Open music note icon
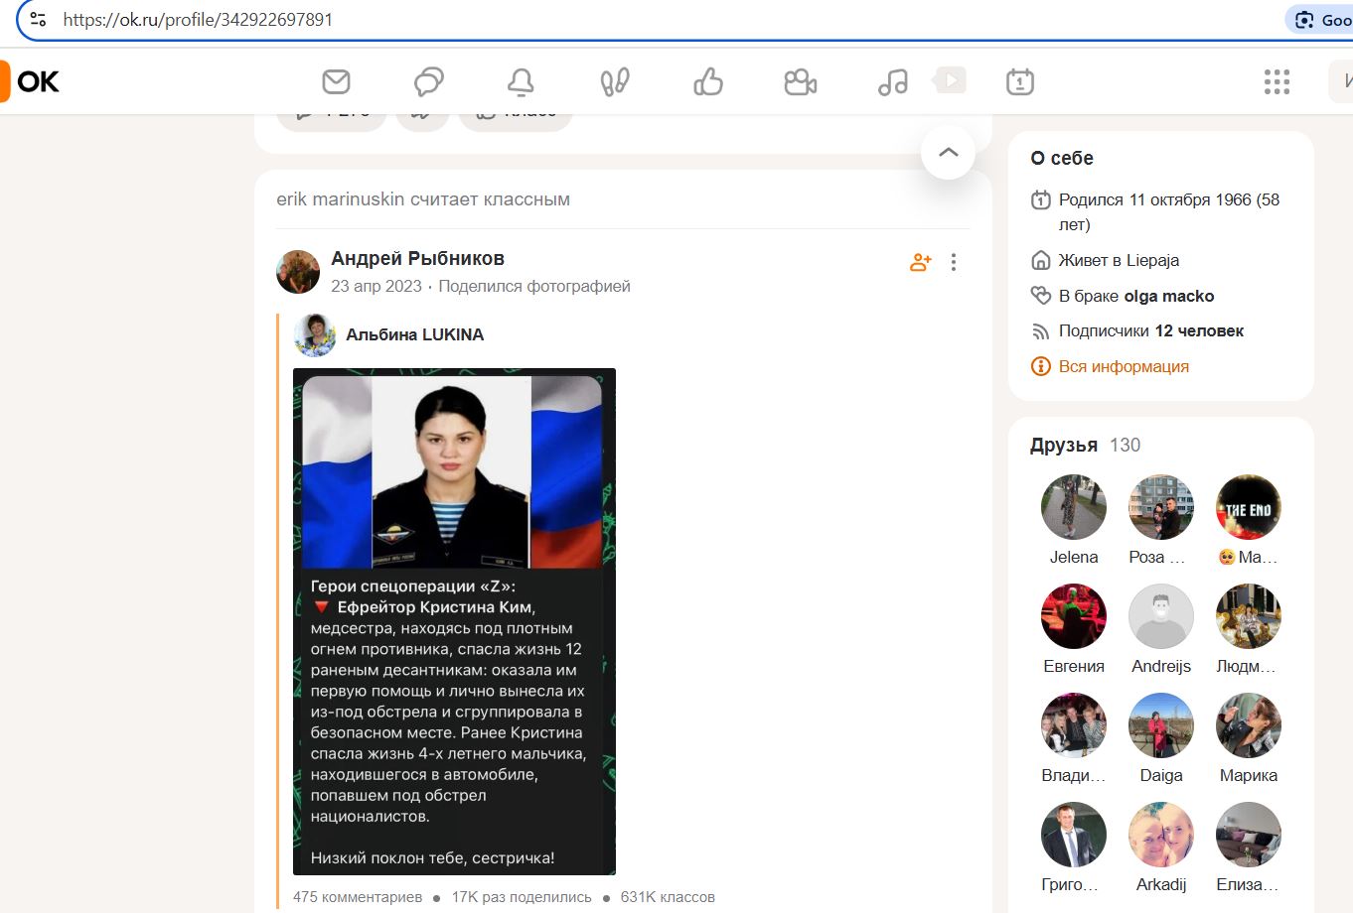This screenshot has height=913, width=1353. click(x=893, y=81)
